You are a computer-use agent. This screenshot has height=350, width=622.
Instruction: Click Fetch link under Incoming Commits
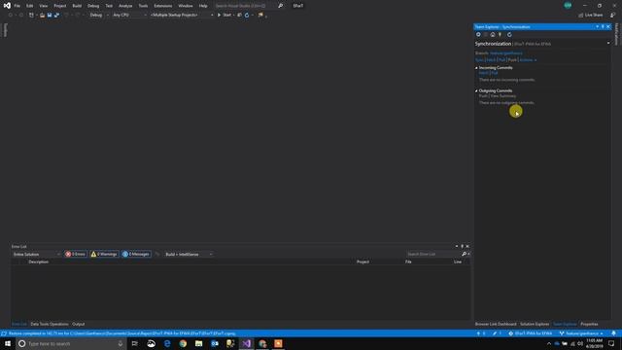[x=484, y=73]
